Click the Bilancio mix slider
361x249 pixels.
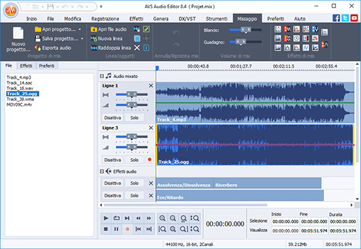pyautogui.click(x=246, y=30)
